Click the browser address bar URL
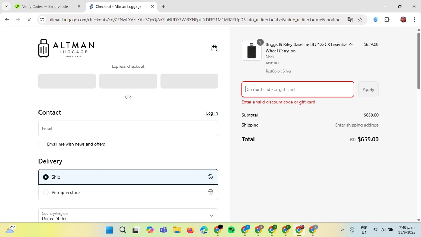This screenshot has height=237, width=421. 195,20
